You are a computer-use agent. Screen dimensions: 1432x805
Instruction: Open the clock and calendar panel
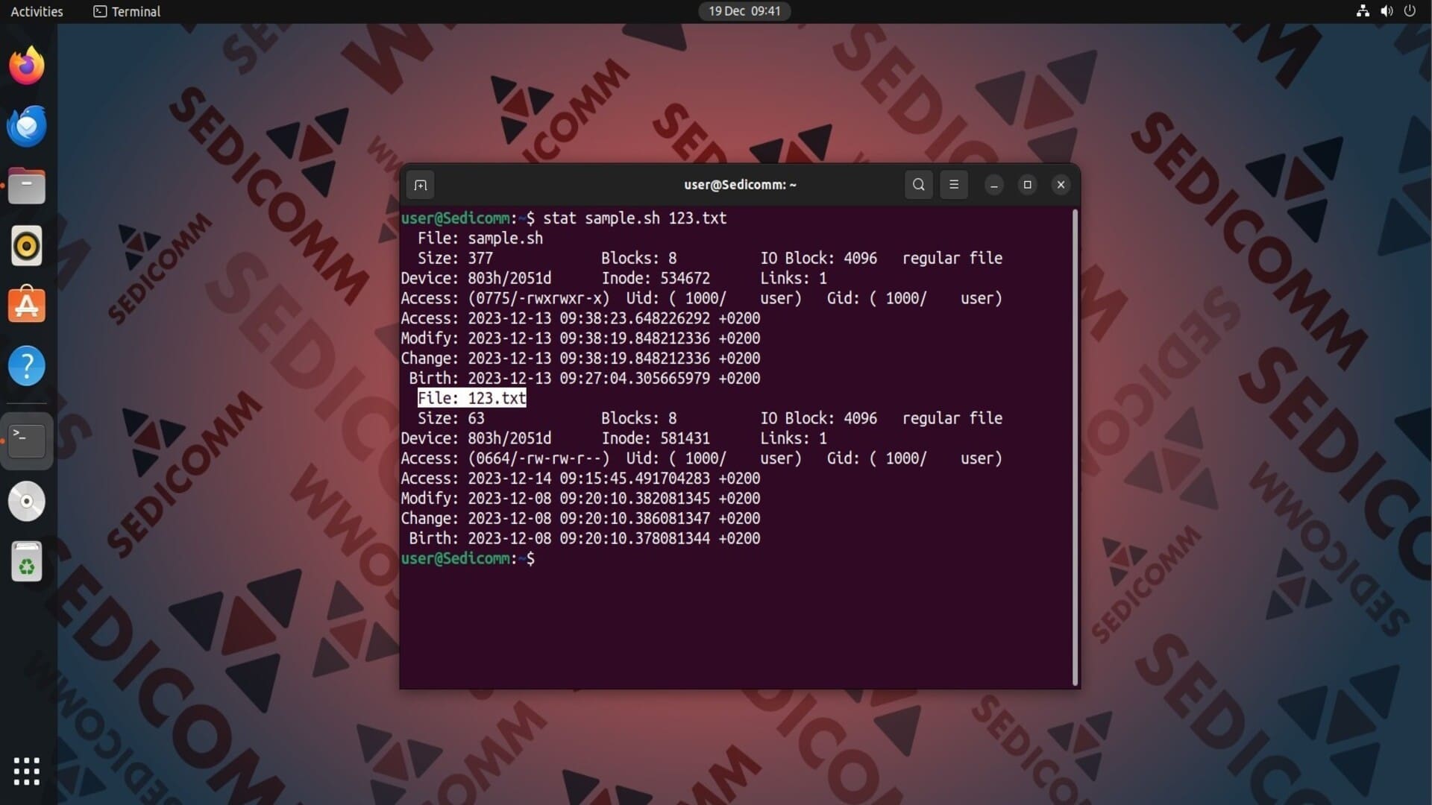(x=744, y=11)
